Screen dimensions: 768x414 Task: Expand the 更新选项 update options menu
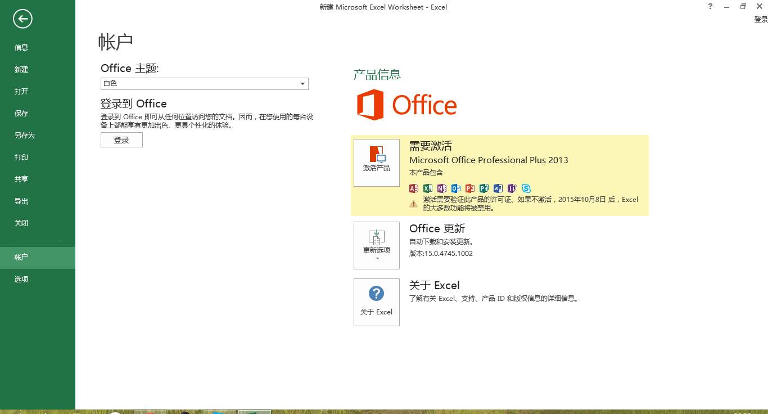click(x=377, y=245)
